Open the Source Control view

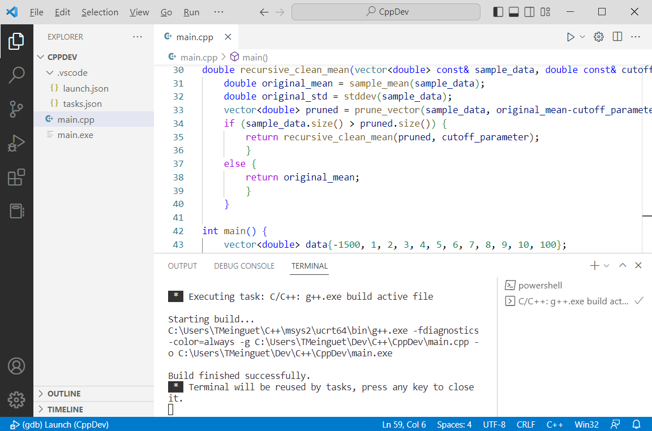17,108
